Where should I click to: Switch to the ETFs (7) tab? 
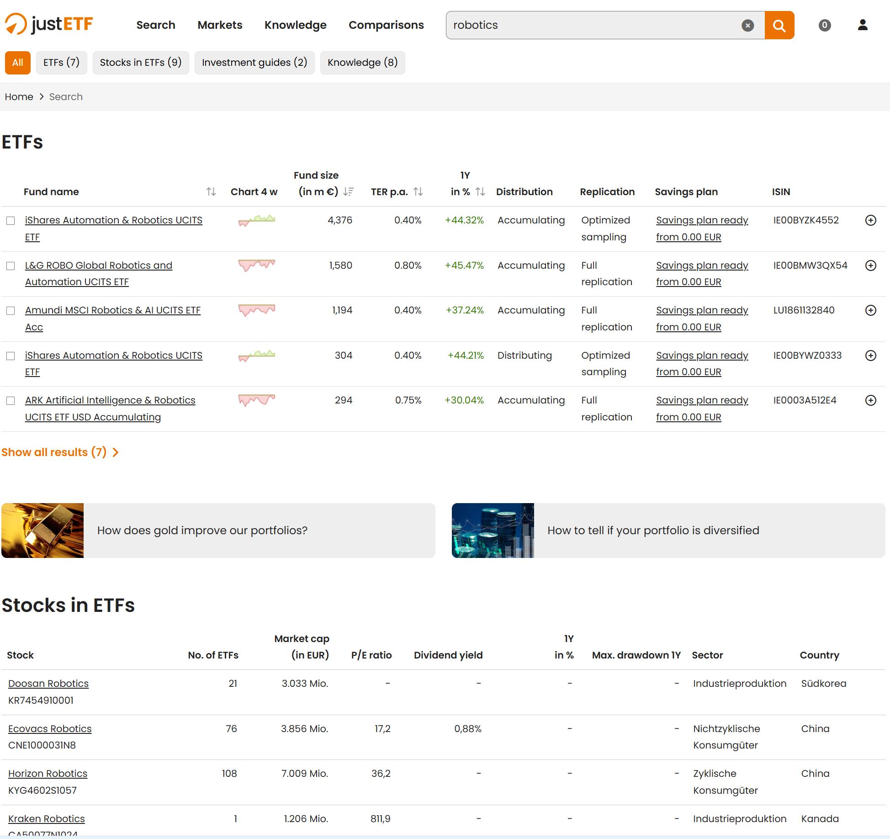pyautogui.click(x=62, y=63)
